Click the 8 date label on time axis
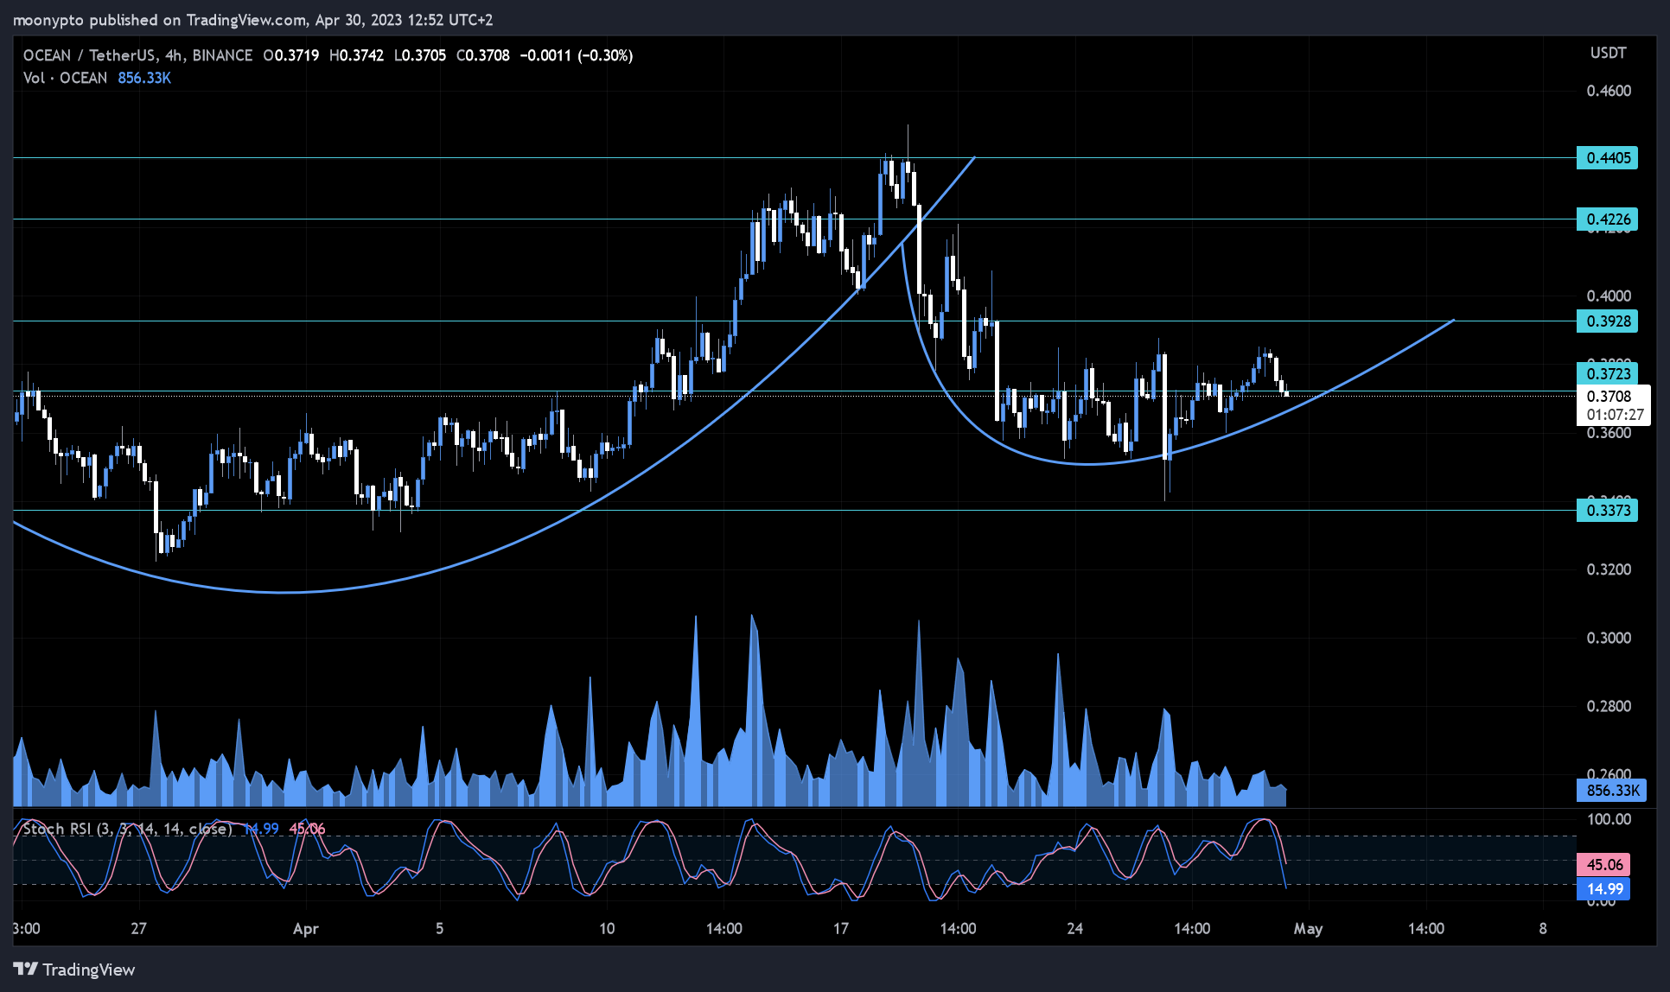Screen dimensions: 1670x992 pos(1543,929)
